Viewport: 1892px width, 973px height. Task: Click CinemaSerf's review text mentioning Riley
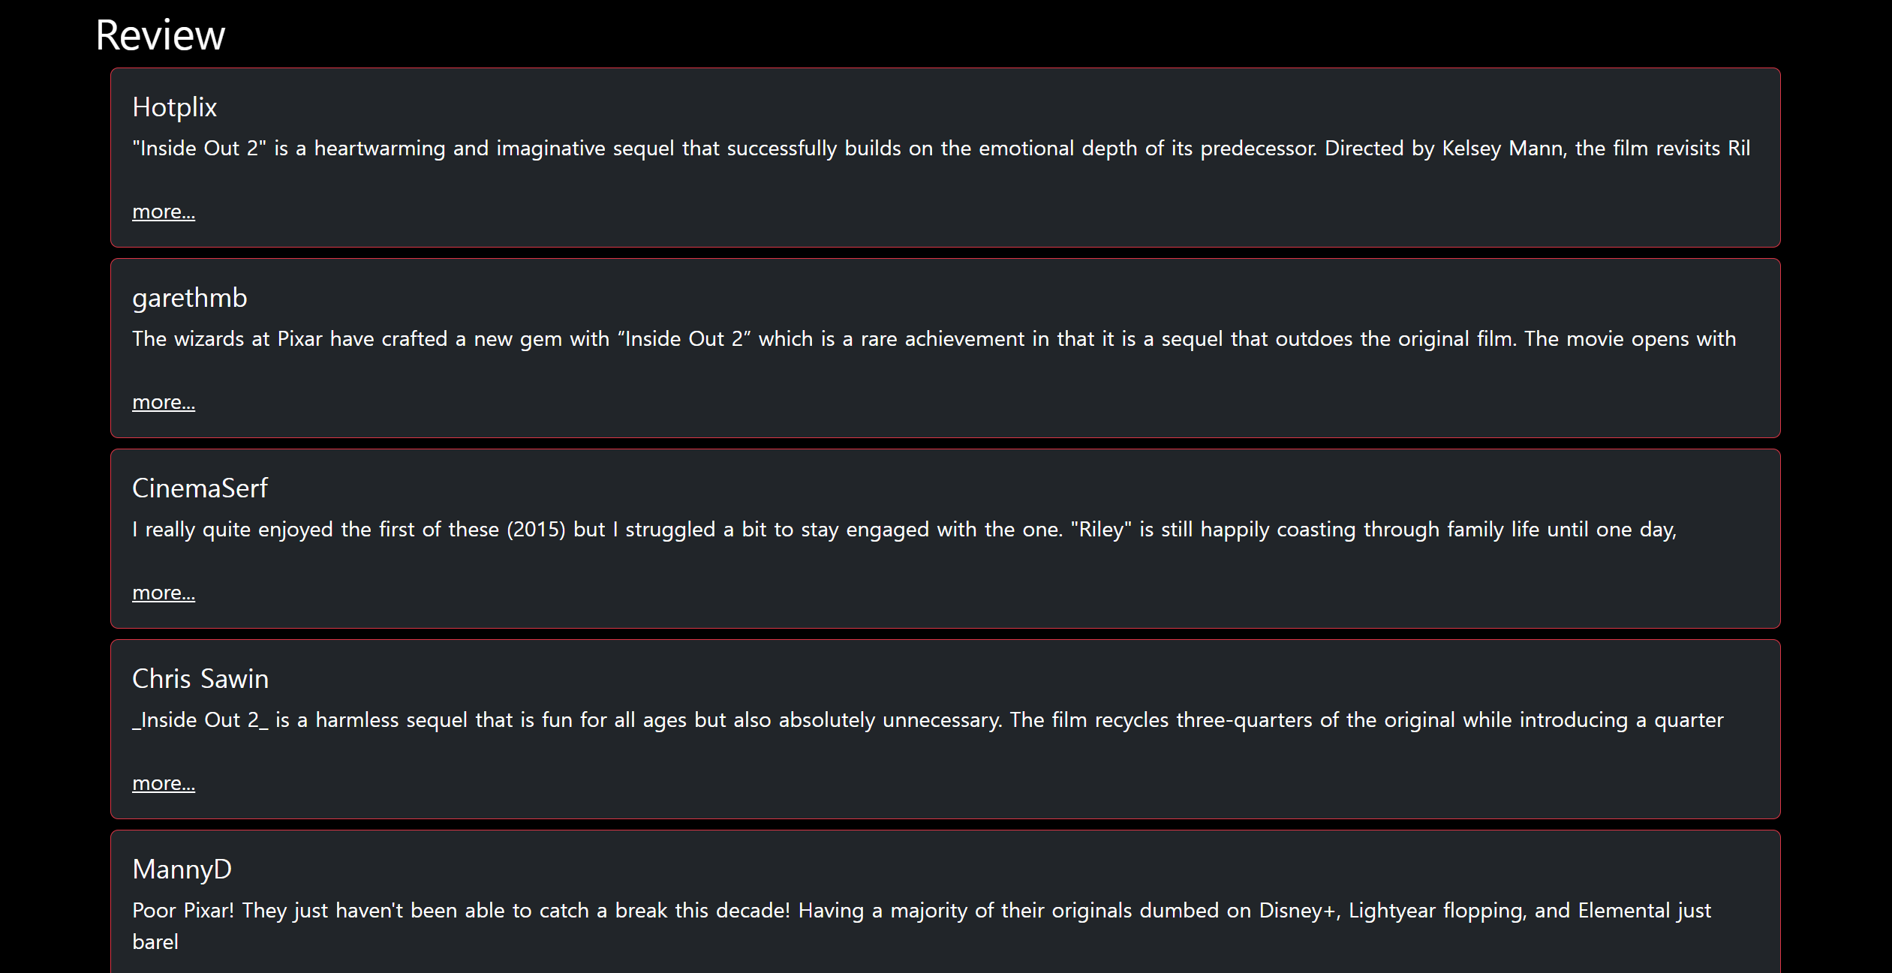tap(904, 530)
